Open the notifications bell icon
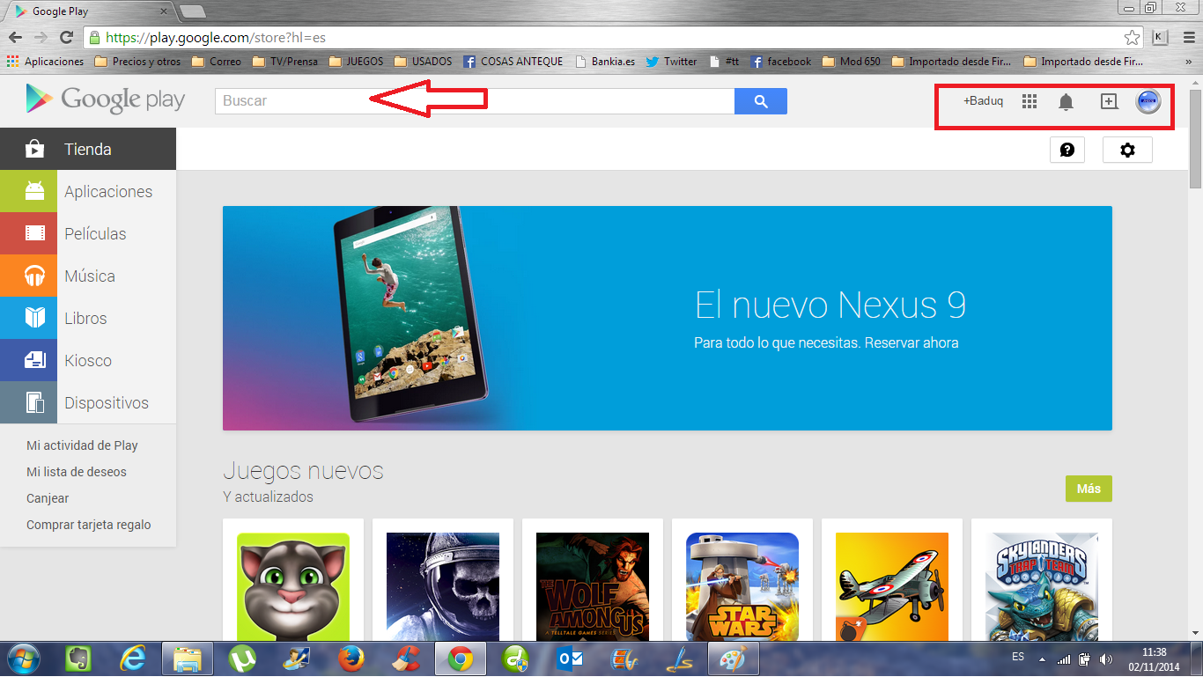The width and height of the screenshot is (1203, 699). (x=1066, y=102)
